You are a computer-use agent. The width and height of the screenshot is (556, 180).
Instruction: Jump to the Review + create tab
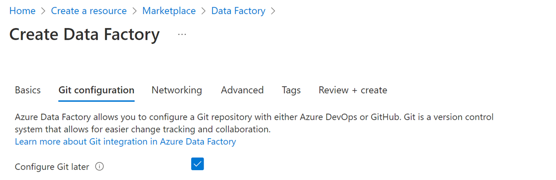pos(353,90)
